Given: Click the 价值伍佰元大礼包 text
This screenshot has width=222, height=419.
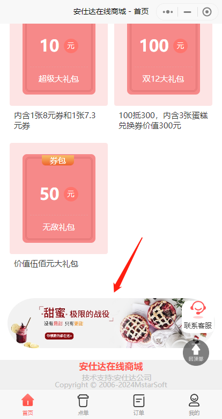Looking at the screenshot, I should (46, 264).
